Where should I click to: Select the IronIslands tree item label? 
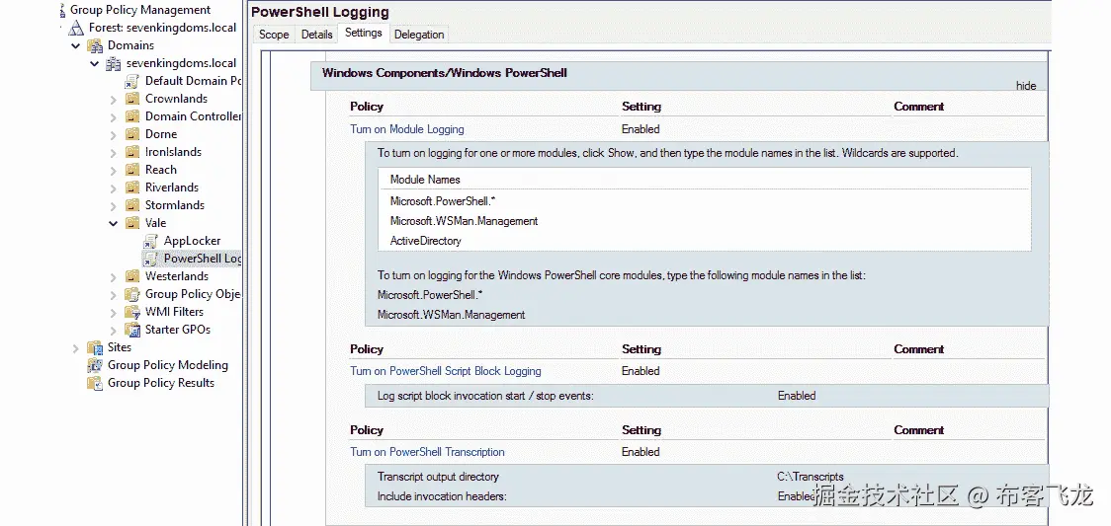point(173,151)
